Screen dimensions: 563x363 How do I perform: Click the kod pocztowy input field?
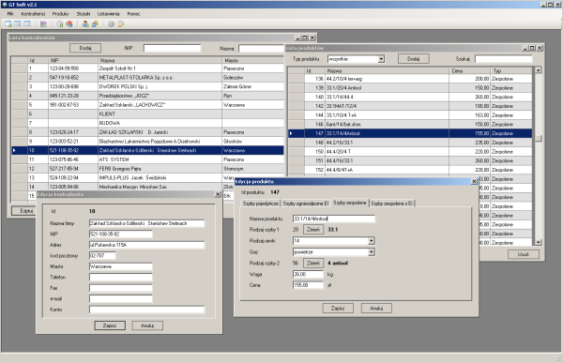[x=102, y=256]
